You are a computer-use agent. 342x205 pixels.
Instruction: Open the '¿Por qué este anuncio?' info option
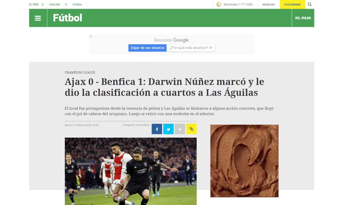coord(191,48)
